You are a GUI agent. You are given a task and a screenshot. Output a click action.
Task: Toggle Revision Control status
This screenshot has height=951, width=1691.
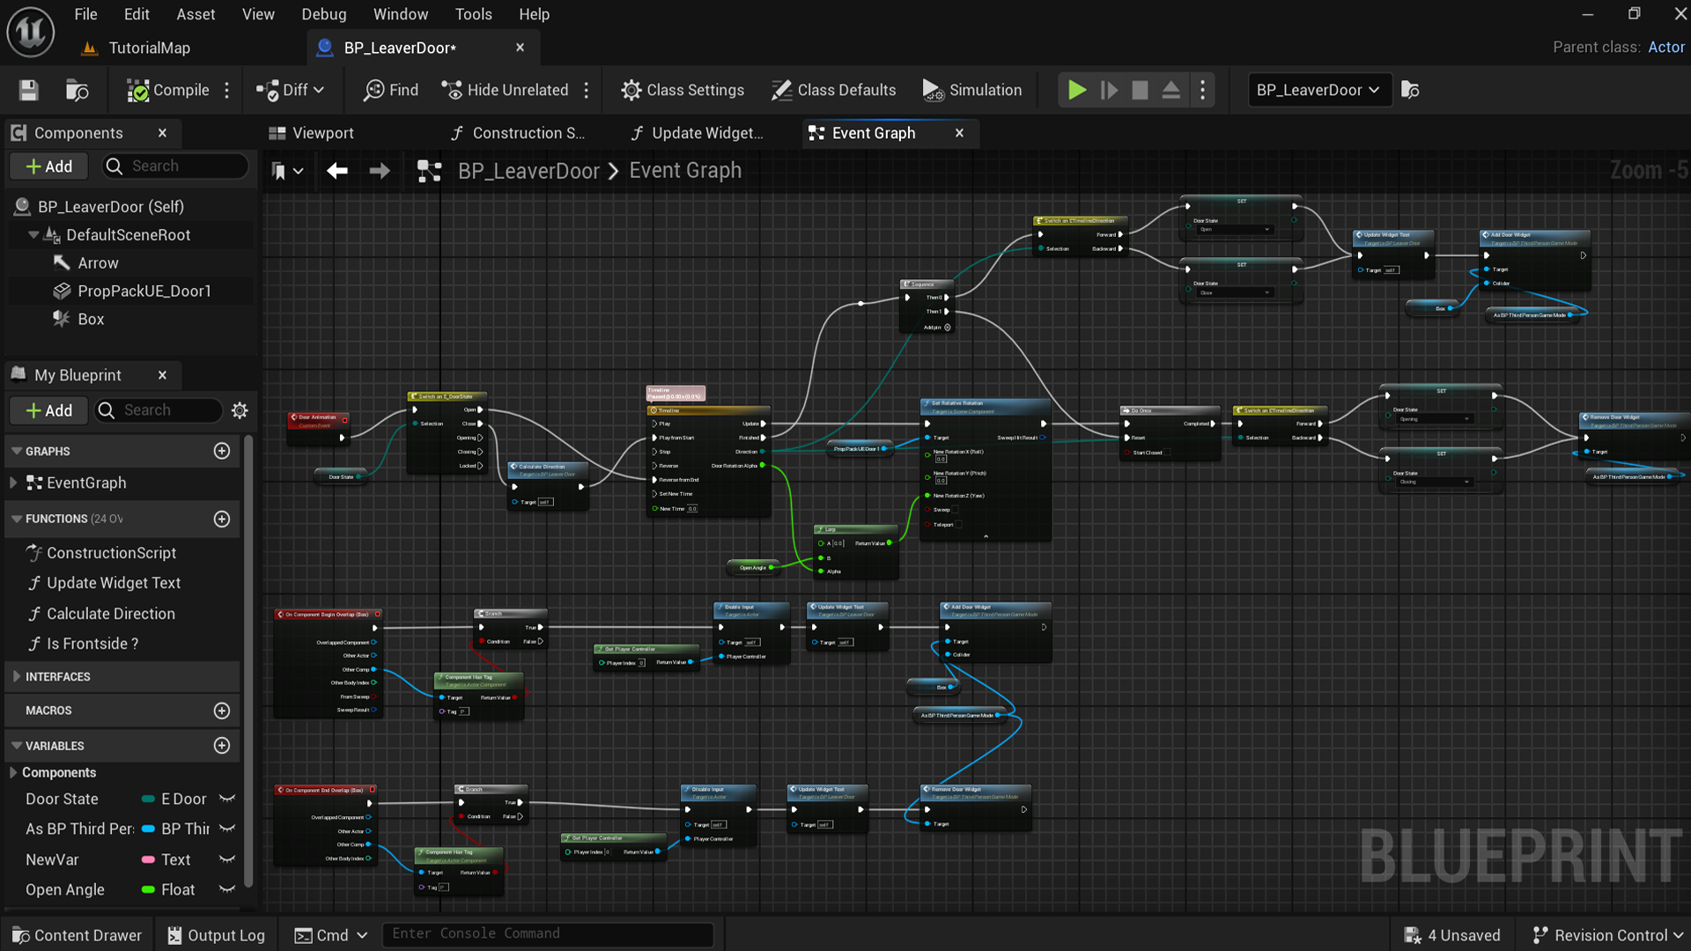[1606, 934]
